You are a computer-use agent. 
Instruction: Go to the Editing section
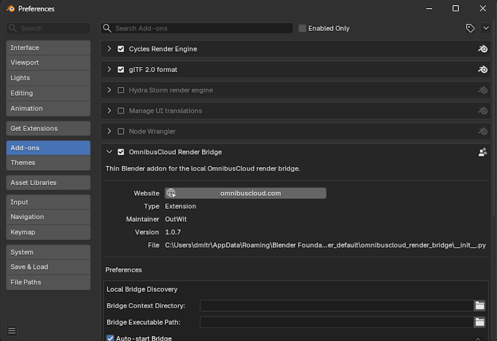(48, 93)
